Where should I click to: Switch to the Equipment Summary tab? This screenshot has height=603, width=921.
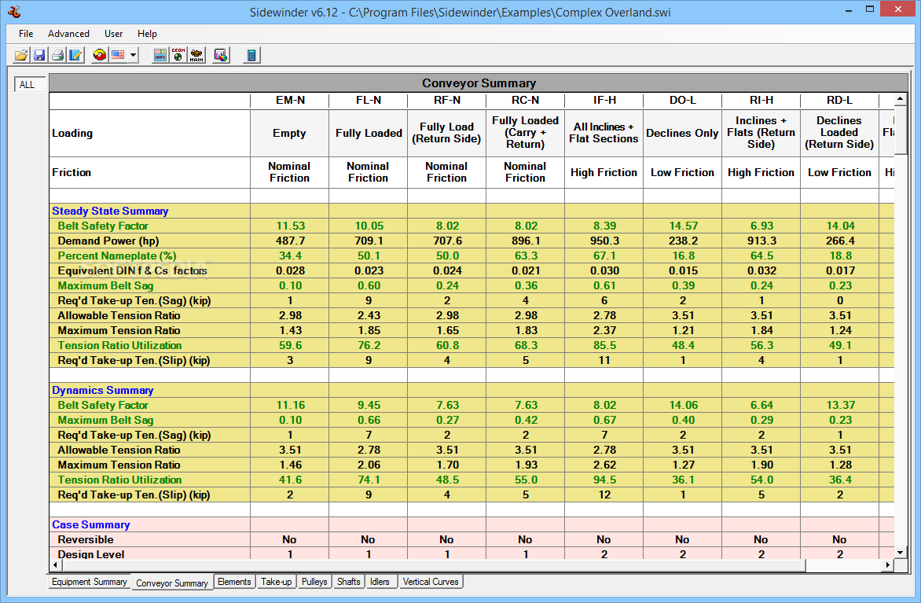pyautogui.click(x=90, y=582)
